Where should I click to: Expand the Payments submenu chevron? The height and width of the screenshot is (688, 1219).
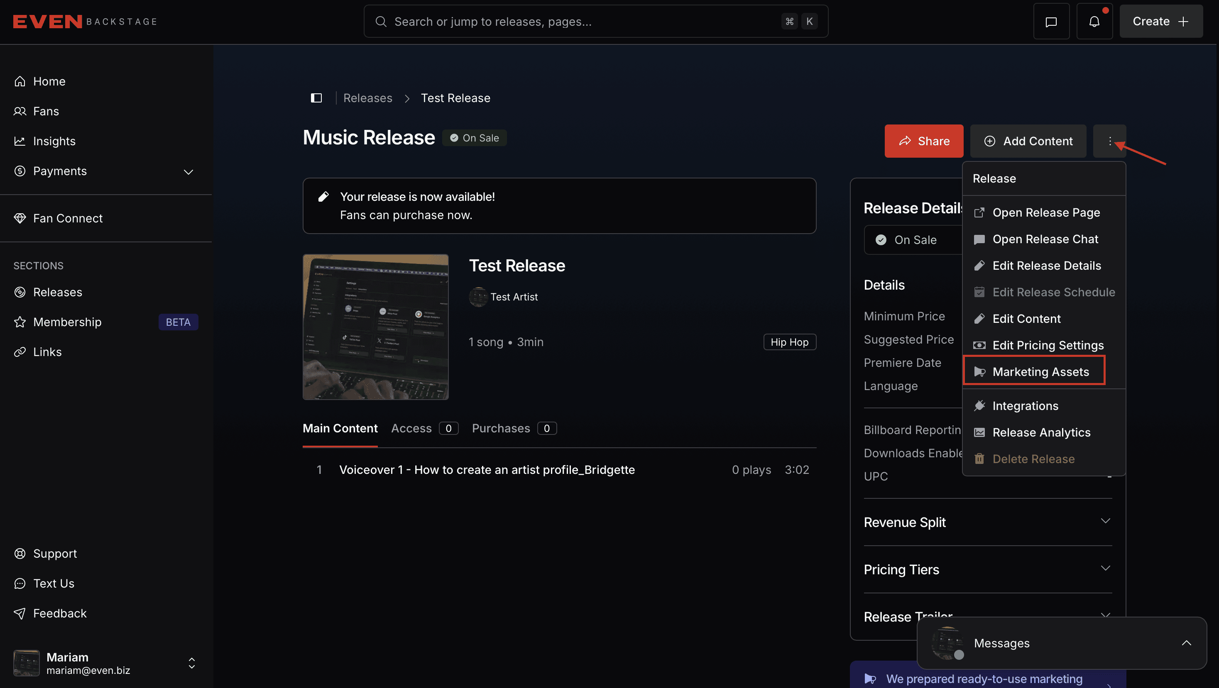click(188, 172)
